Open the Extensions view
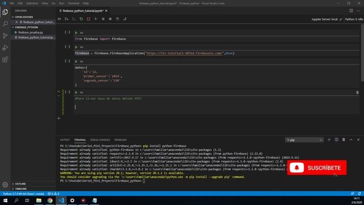Screen dimensions: 364x205 point(5,59)
